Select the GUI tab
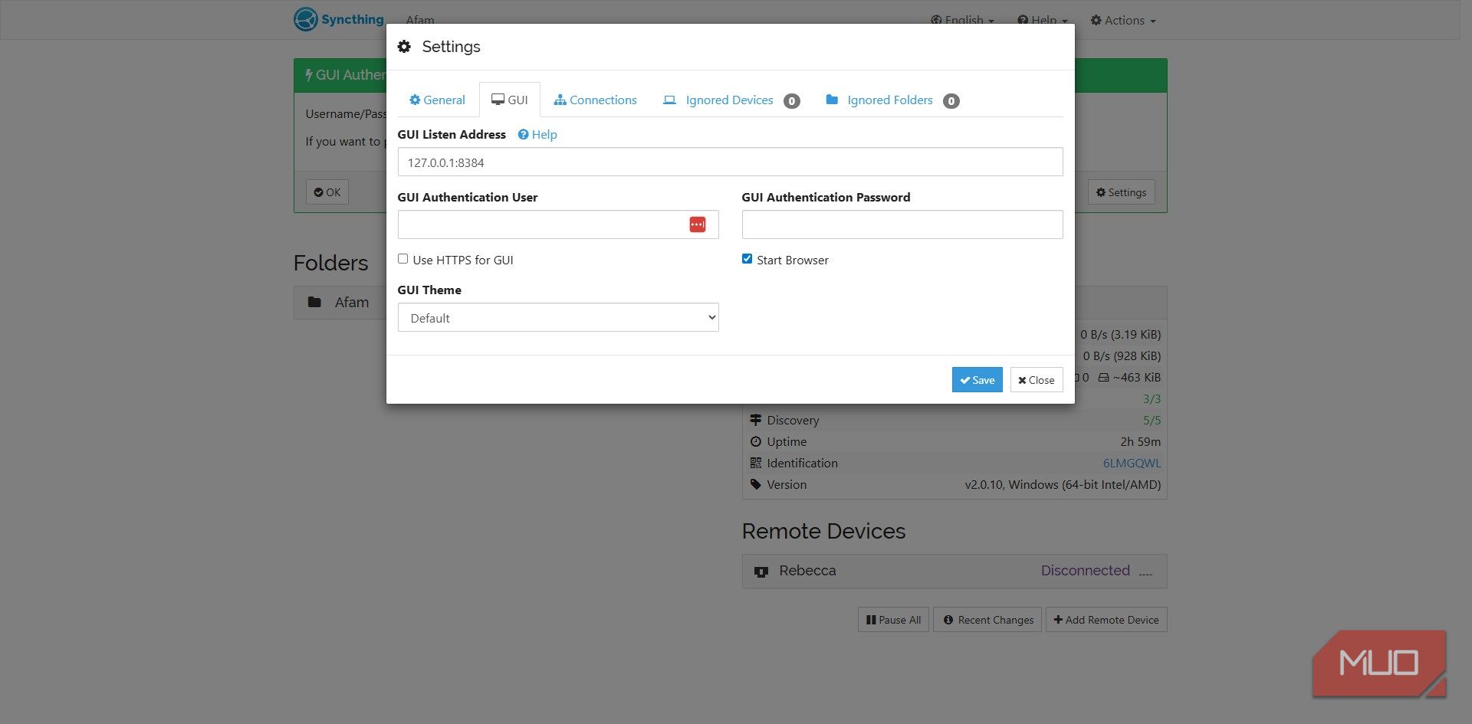Screen dimensions: 1472x724 (510, 100)
